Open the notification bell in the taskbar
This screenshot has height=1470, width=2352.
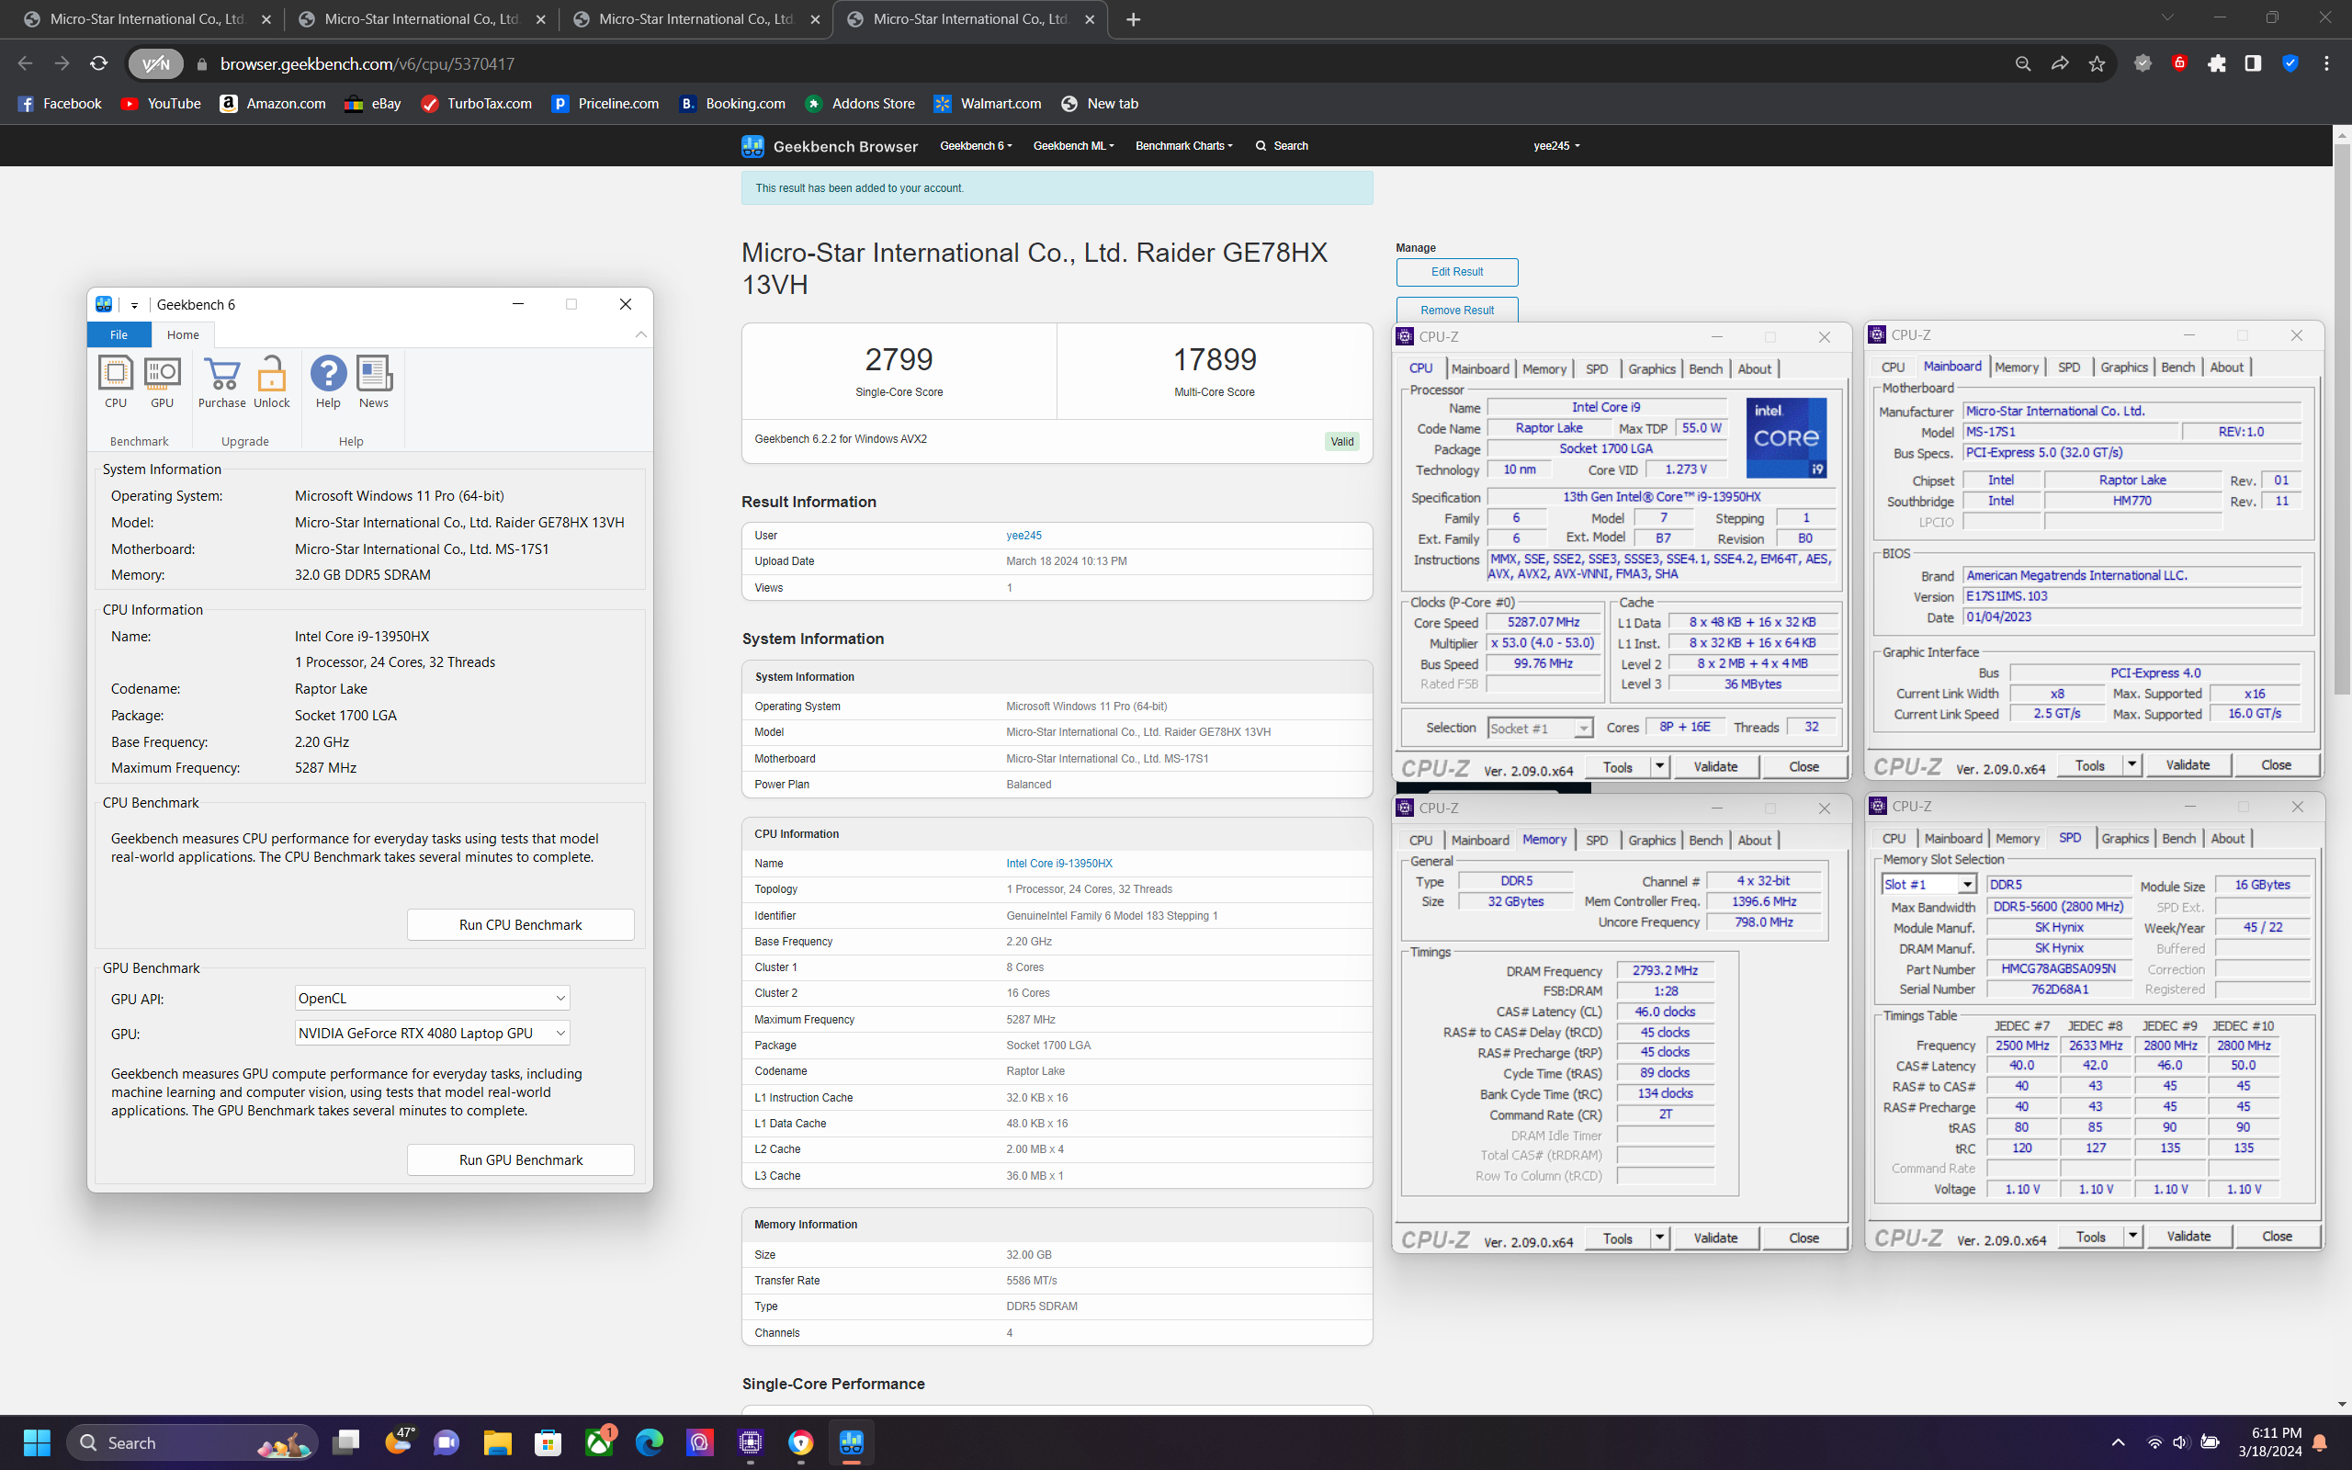coord(2320,1442)
